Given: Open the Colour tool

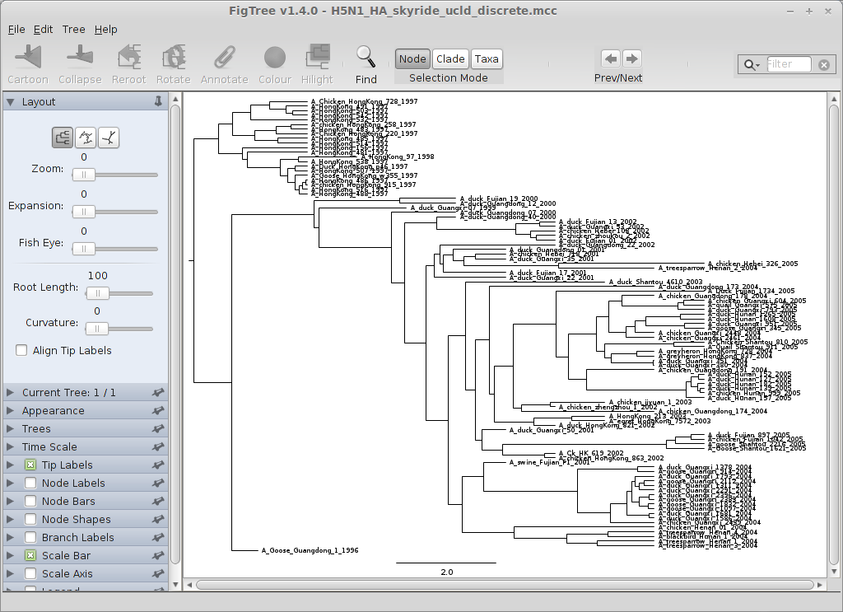Looking at the screenshot, I should coord(275,58).
